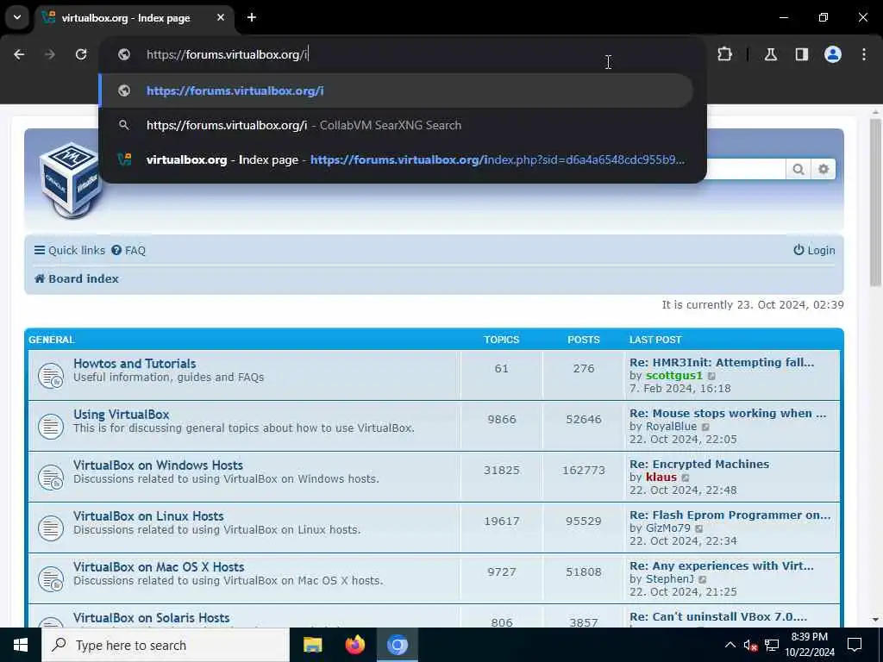
Task: Click the Using VirtualBox forum icon
Action: [x=51, y=426]
